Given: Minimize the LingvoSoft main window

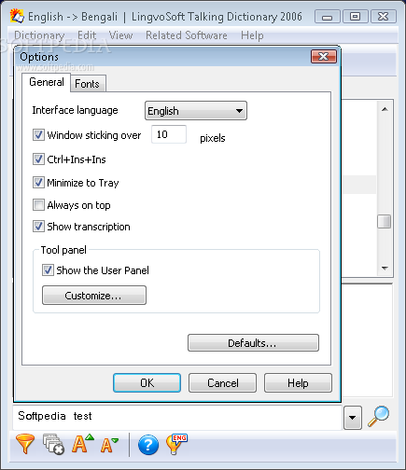Looking at the screenshot, I should pyautogui.click(x=328, y=17).
